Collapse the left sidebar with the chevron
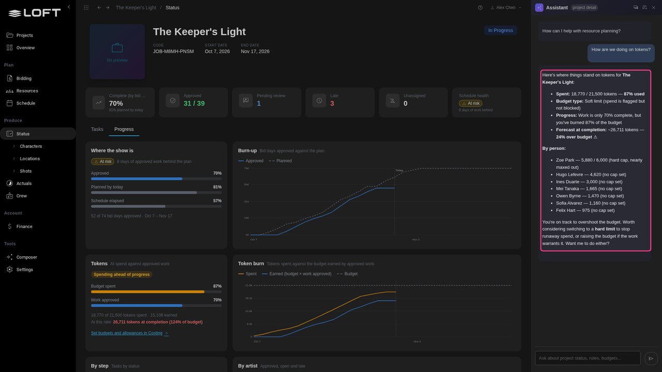Image resolution: width=662 pixels, height=372 pixels. (x=69, y=7)
